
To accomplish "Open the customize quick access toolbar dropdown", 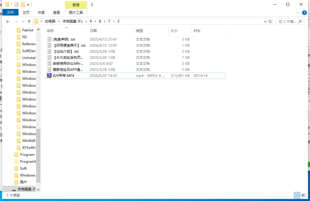I will click(28, 5).
